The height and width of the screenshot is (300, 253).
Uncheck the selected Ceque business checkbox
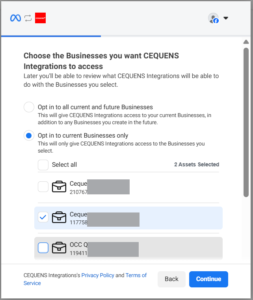click(x=43, y=217)
